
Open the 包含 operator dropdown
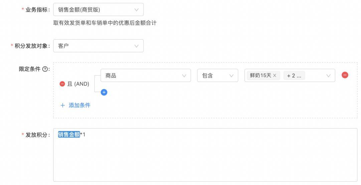[217, 76]
